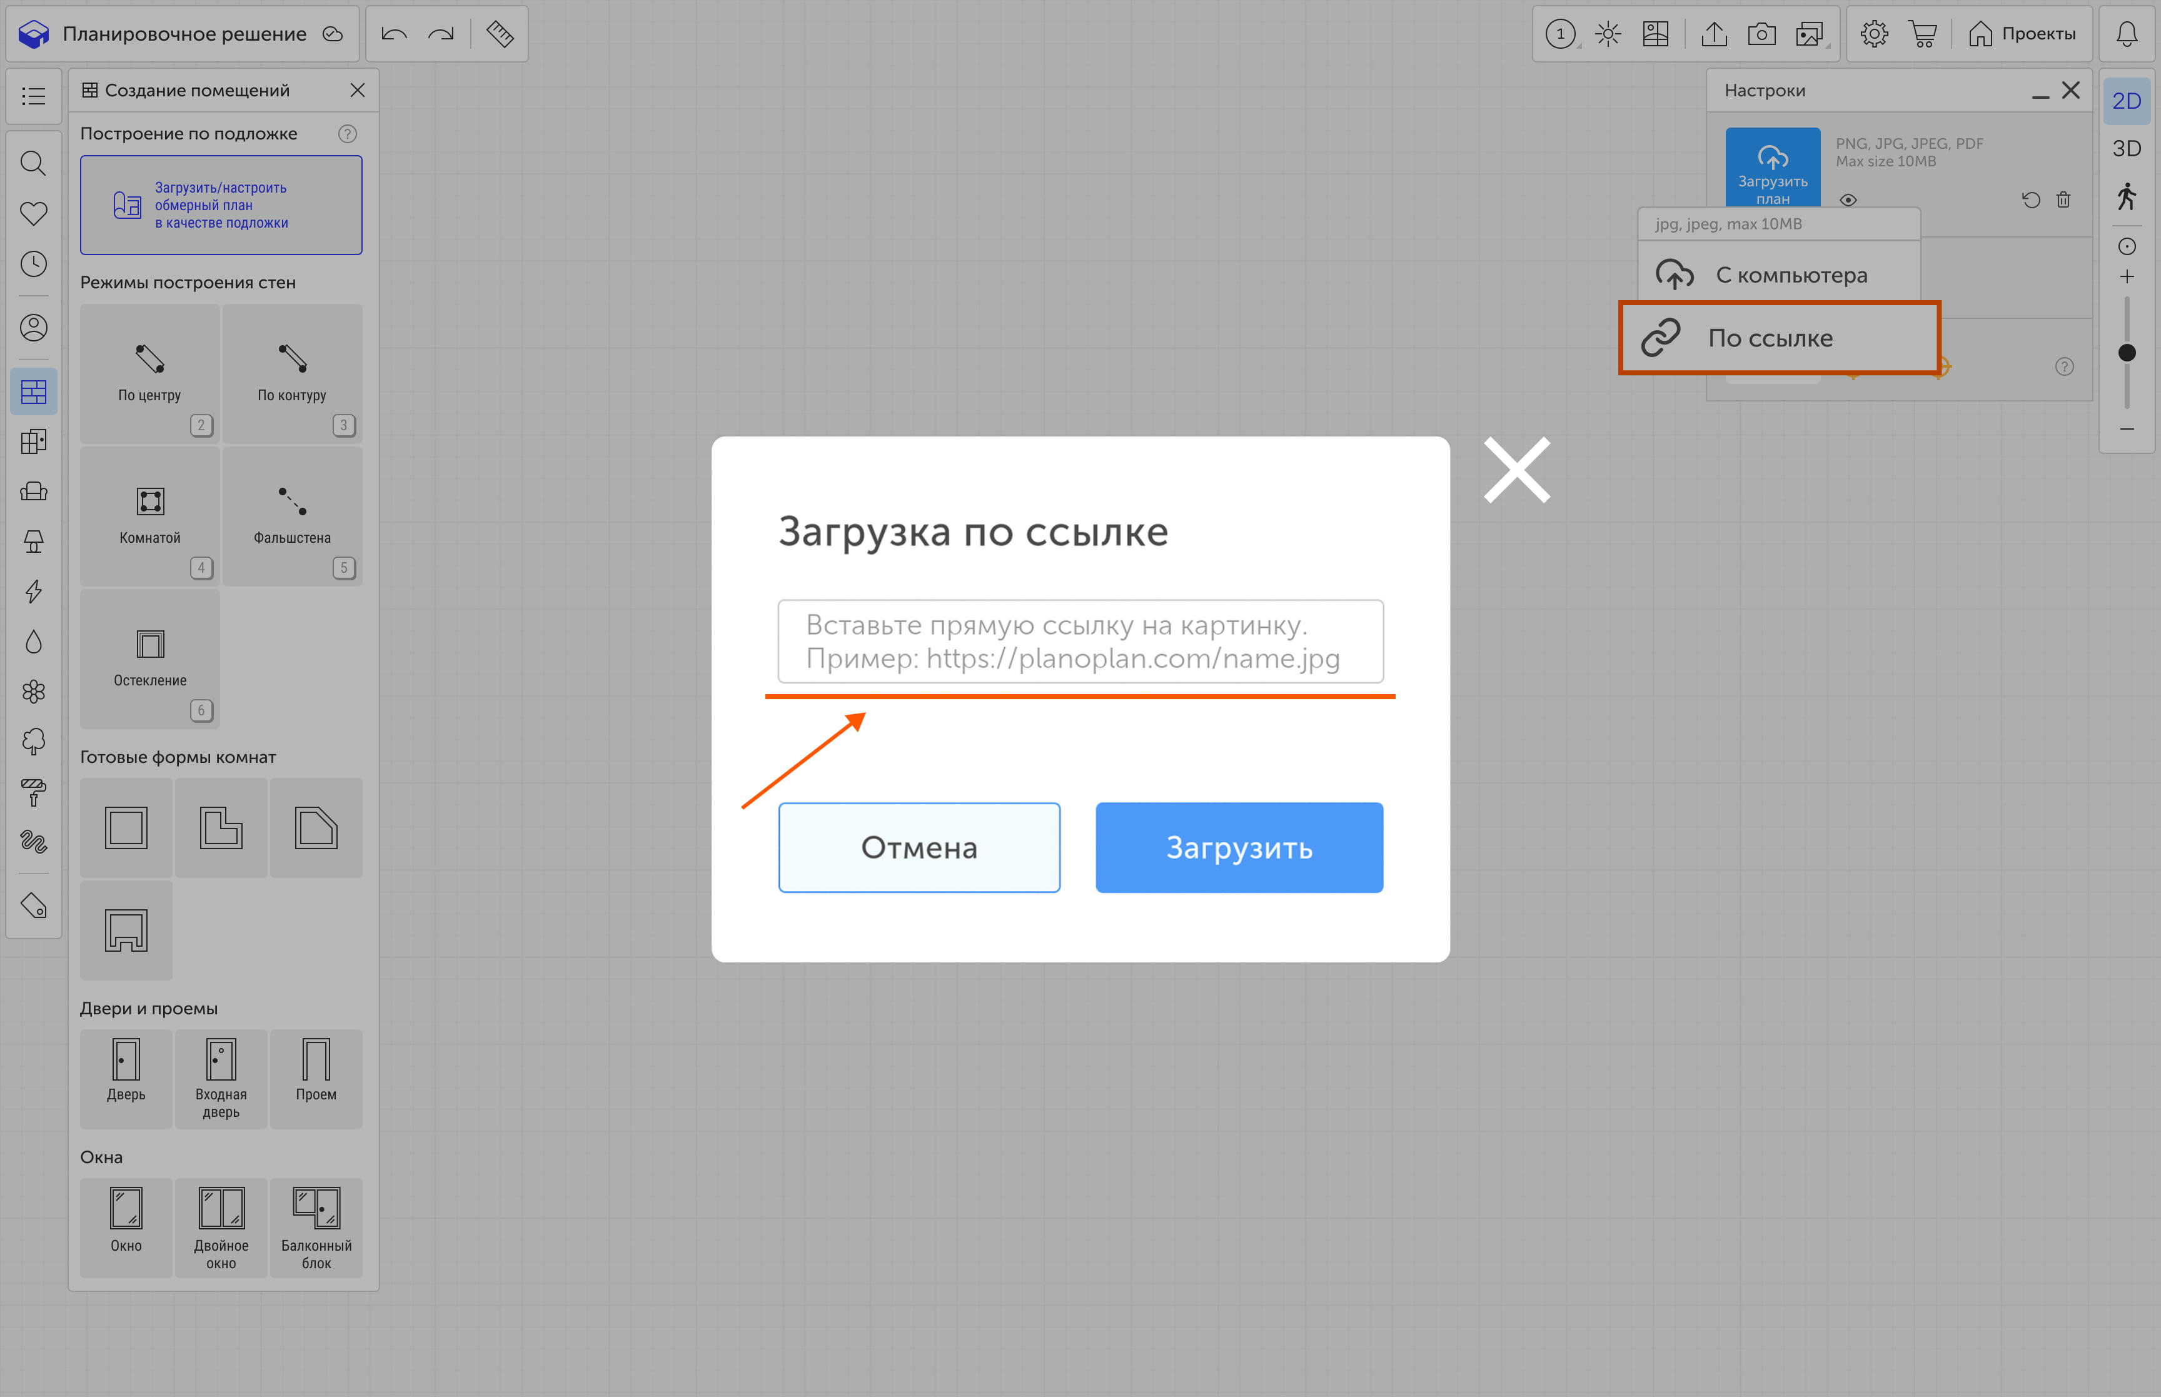Viewport: 2161px width, 1397px height.
Task: Click the image link input field
Action: click(x=1080, y=642)
